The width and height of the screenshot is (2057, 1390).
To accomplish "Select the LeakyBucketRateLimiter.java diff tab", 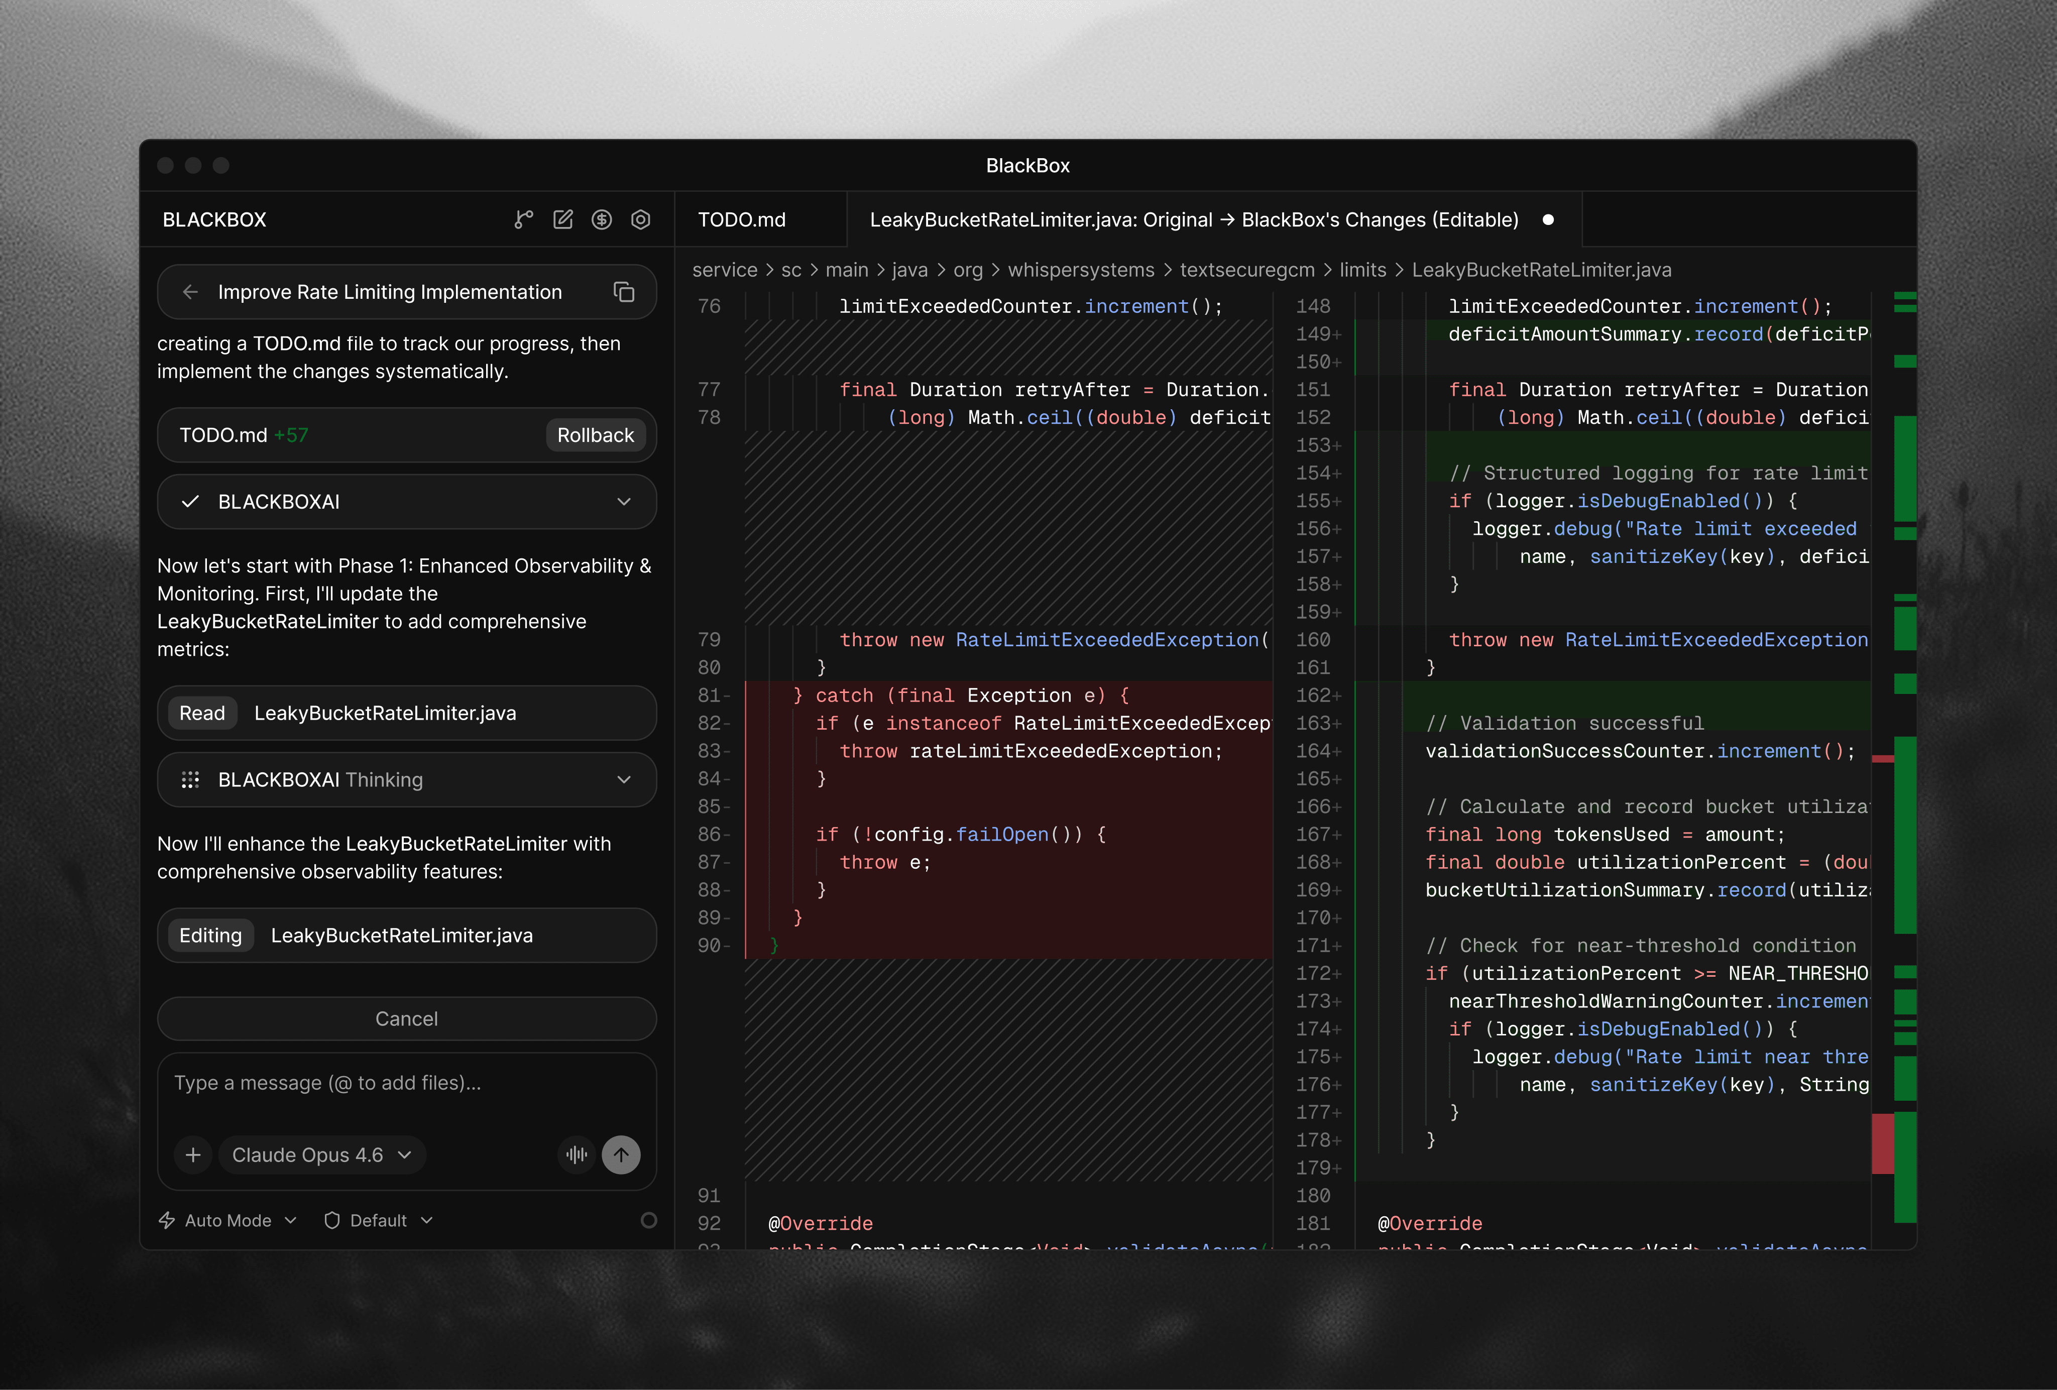I will point(1193,219).
